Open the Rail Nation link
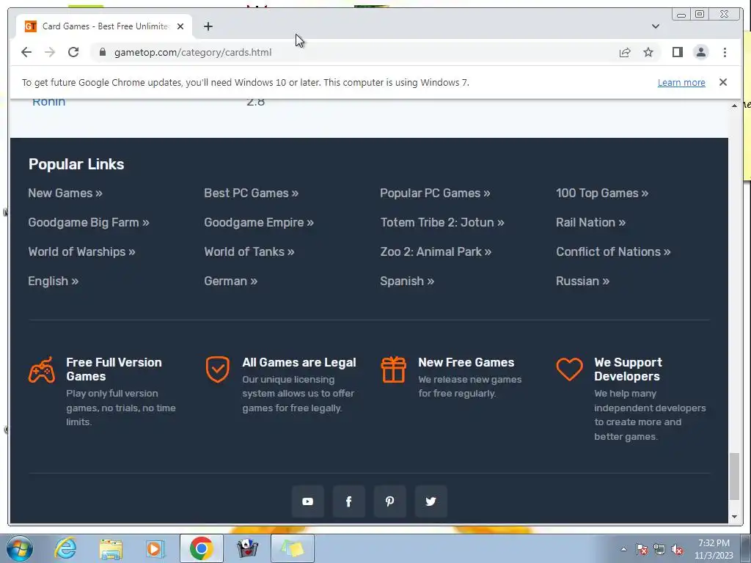The image size is (751, 563). 590,223
